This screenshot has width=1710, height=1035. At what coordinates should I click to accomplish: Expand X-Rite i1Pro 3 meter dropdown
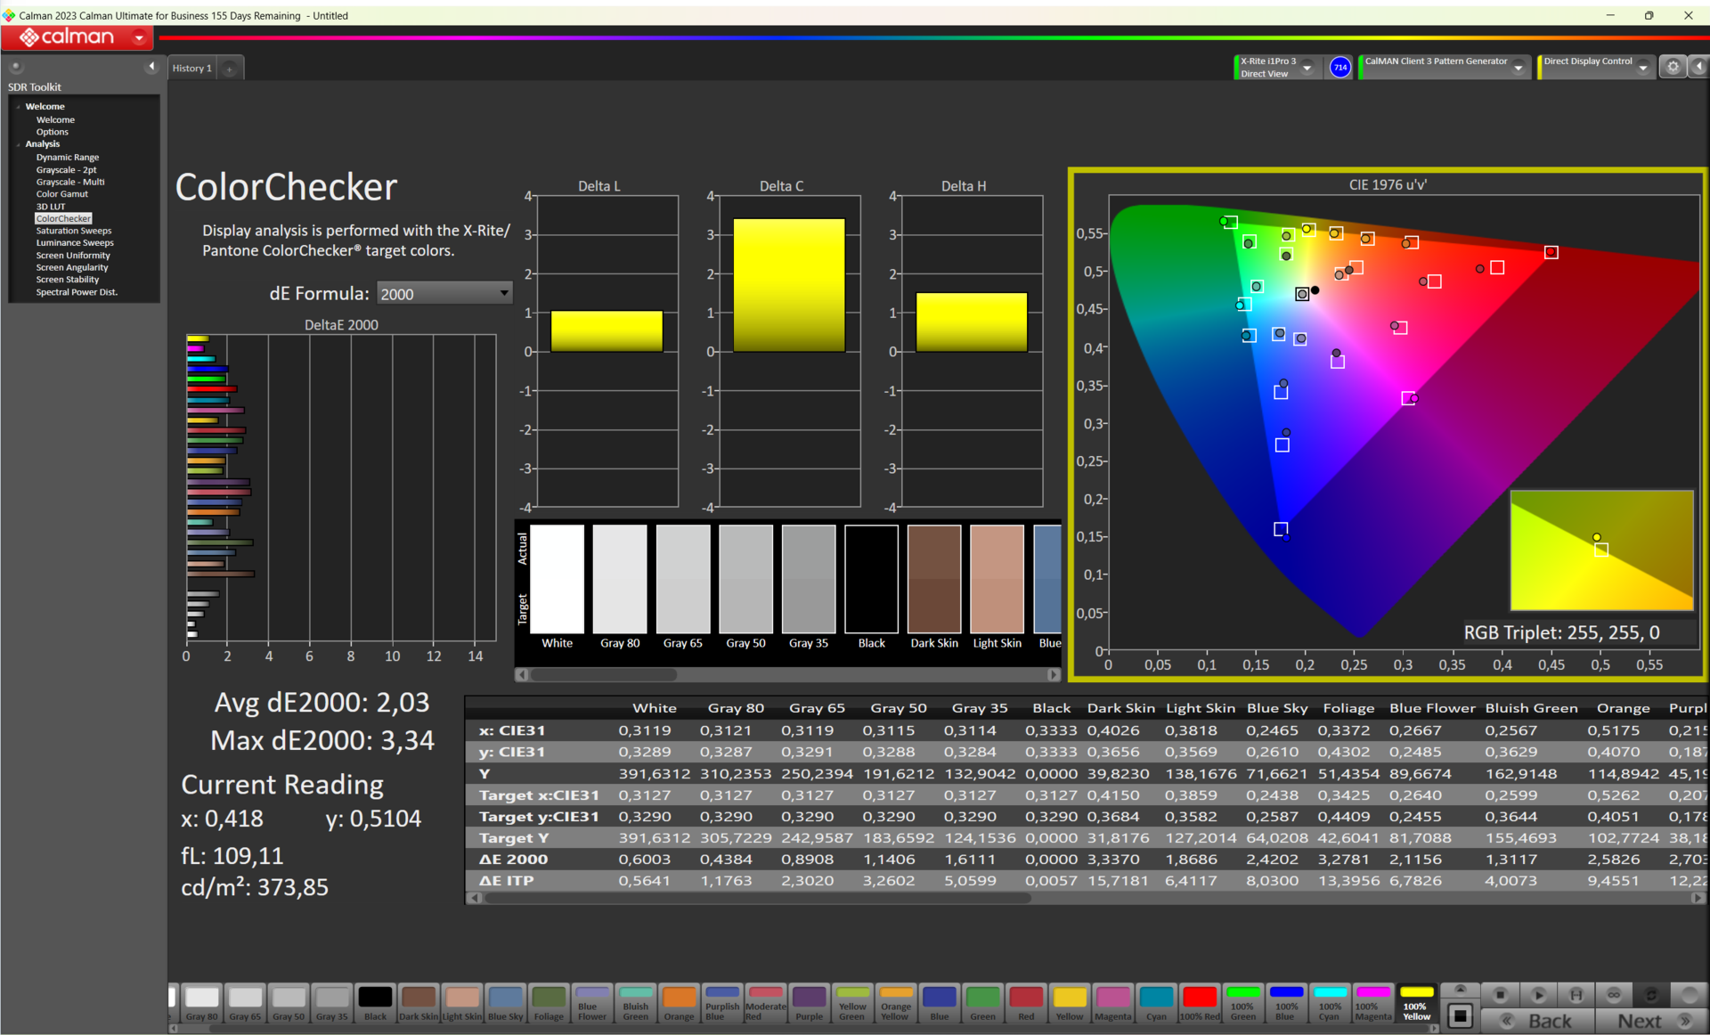(1307, 68)
